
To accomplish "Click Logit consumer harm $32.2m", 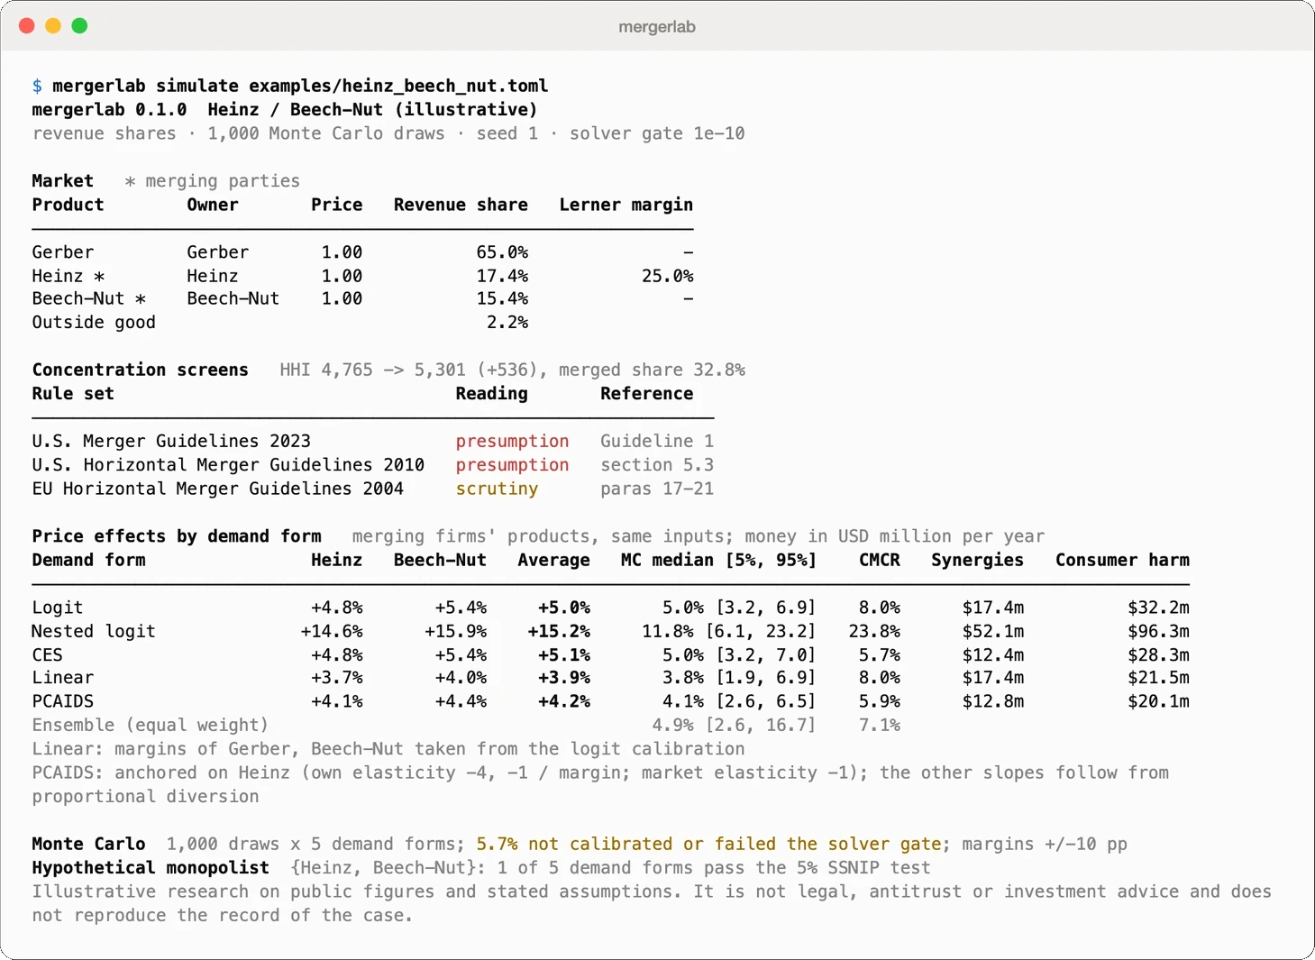I will (x=1158, y=608).
